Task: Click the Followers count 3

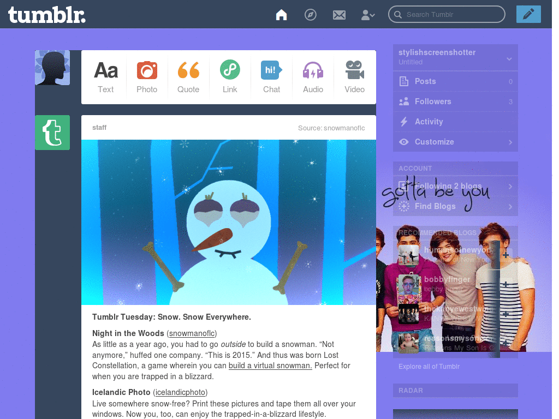Action: click(x=510, y=102)
